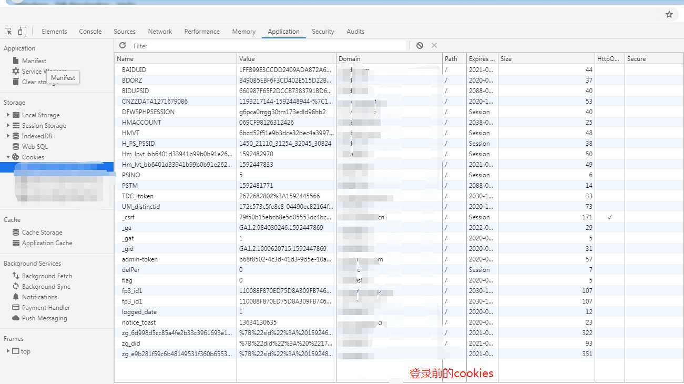Image resolution: width=684 pixels, height=384 pixels.
Task: Select Background Fetch service
Action: 47,276
